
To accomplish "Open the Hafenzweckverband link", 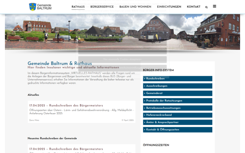I will tap(178, 115).
